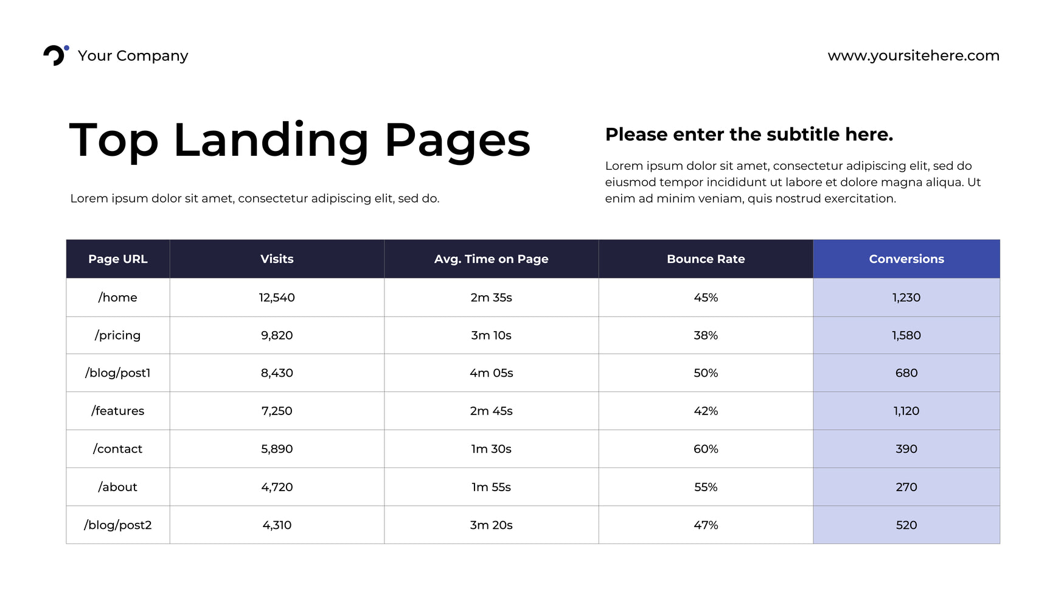
Task: Select the blue Conversions header cell
Action: [x=906, y=259]
